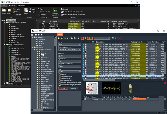Click the schematic symbol preview thumbnail
Image resolution: width=167 pixels, height=114 pixels.
pyautogui.click(x=111, y=88)
